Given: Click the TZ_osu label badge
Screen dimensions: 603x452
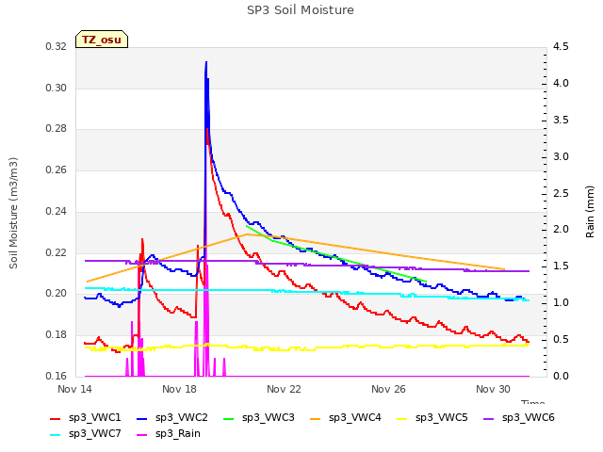Looking at the screenshot, I should click(x=102, y=40).
